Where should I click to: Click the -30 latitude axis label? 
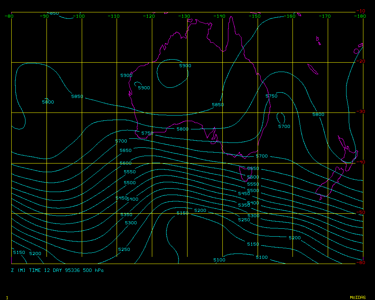coord(360,112)
